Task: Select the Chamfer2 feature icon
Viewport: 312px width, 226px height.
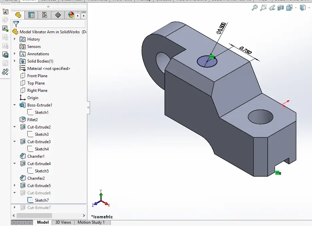Action: tap(23, 178)
